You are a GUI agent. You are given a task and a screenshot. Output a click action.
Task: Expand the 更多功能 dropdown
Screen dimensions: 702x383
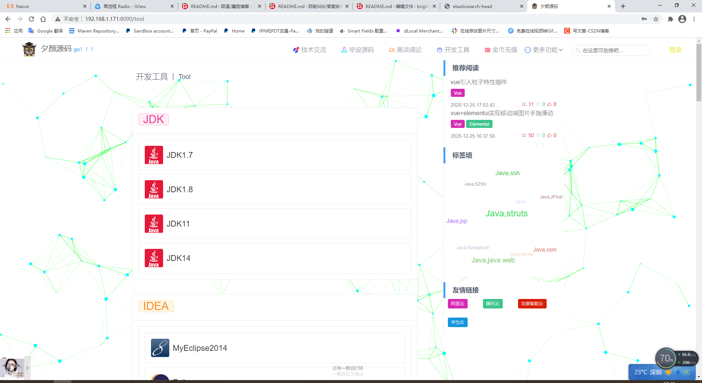(544, 50)
